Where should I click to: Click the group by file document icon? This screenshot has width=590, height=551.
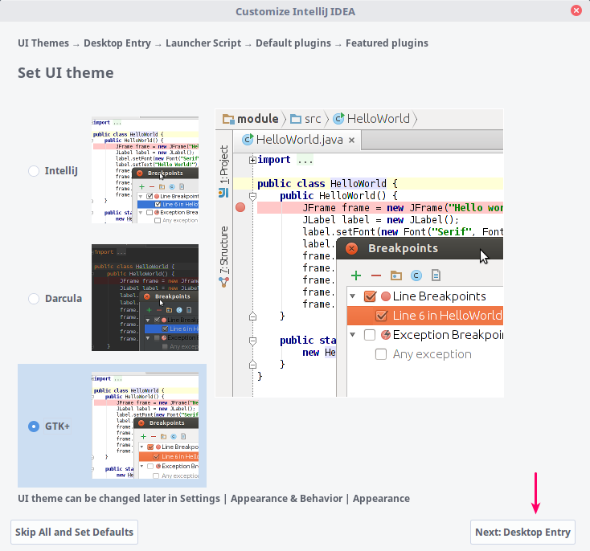pos(436,275)
